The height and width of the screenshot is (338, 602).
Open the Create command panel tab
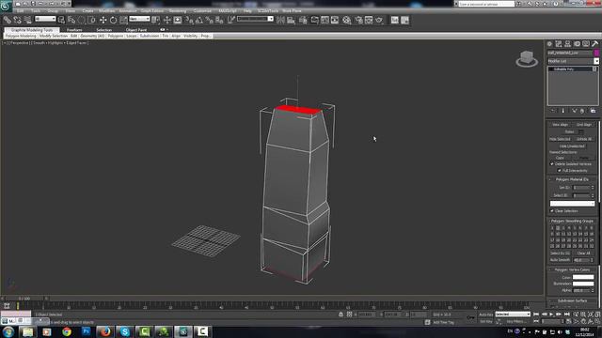tap(549, 44)
